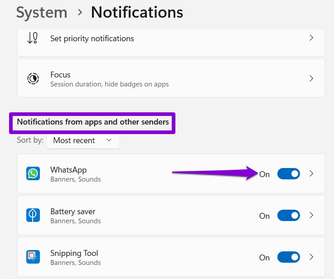
Task: Click the Set priority notifications icon
Action: (33, 38)
